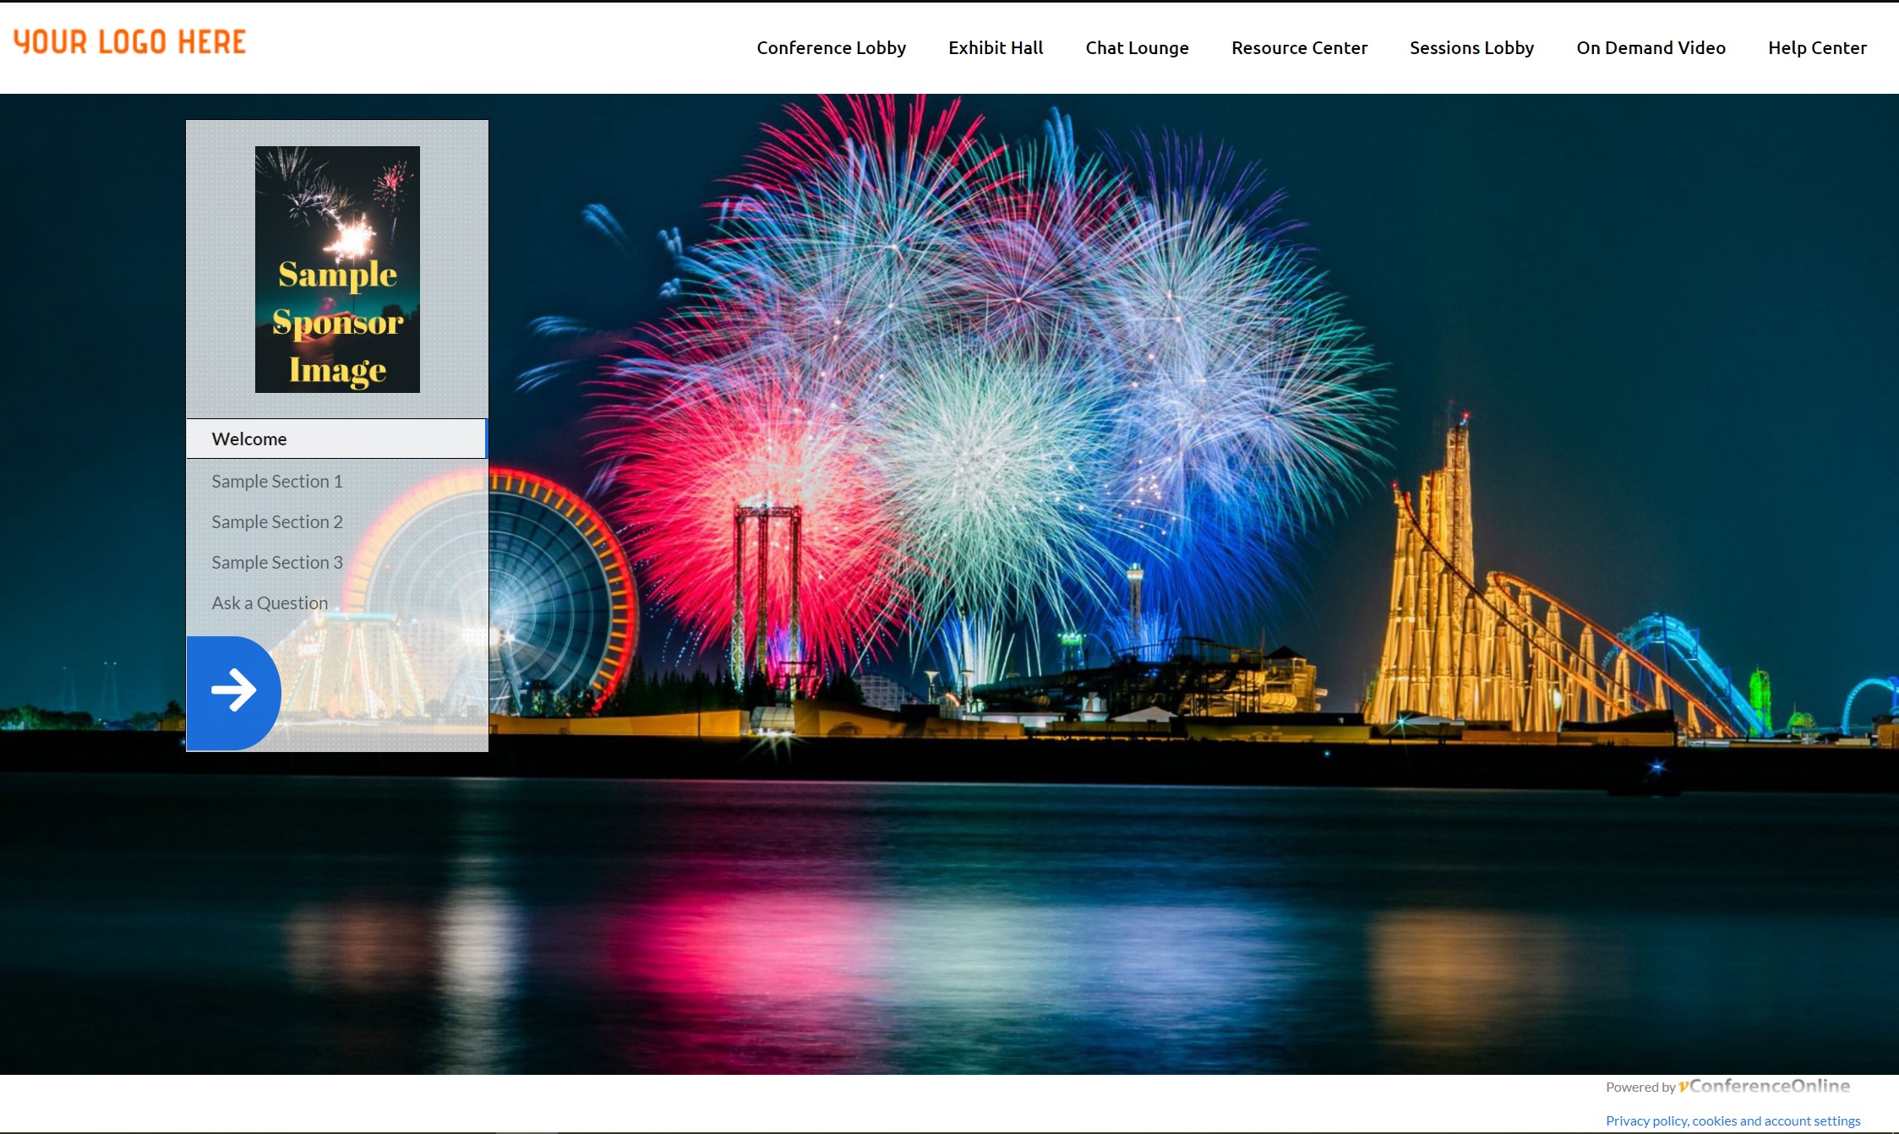Open On Demand Video page
This screenshot has height=1134, width=1899.
pos(1651,48)
